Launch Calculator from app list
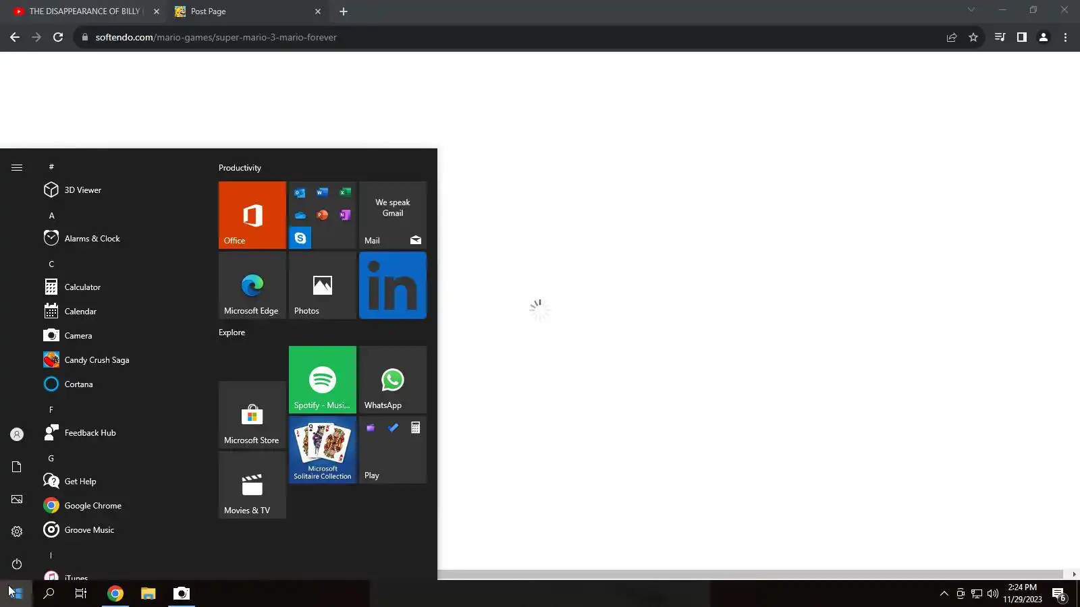This screenshot has height=607, width=1080. pos(122,287)
